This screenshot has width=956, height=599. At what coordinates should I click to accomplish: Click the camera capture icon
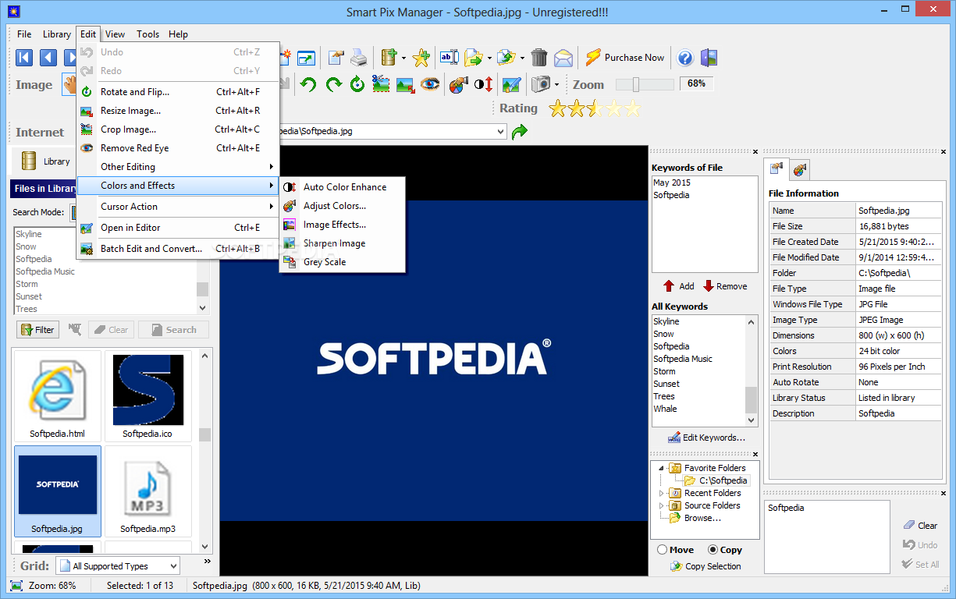click(540, 84)
